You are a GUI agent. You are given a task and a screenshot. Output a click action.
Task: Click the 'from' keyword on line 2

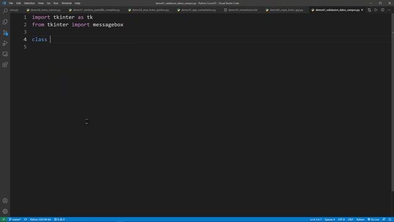[38, 25]
